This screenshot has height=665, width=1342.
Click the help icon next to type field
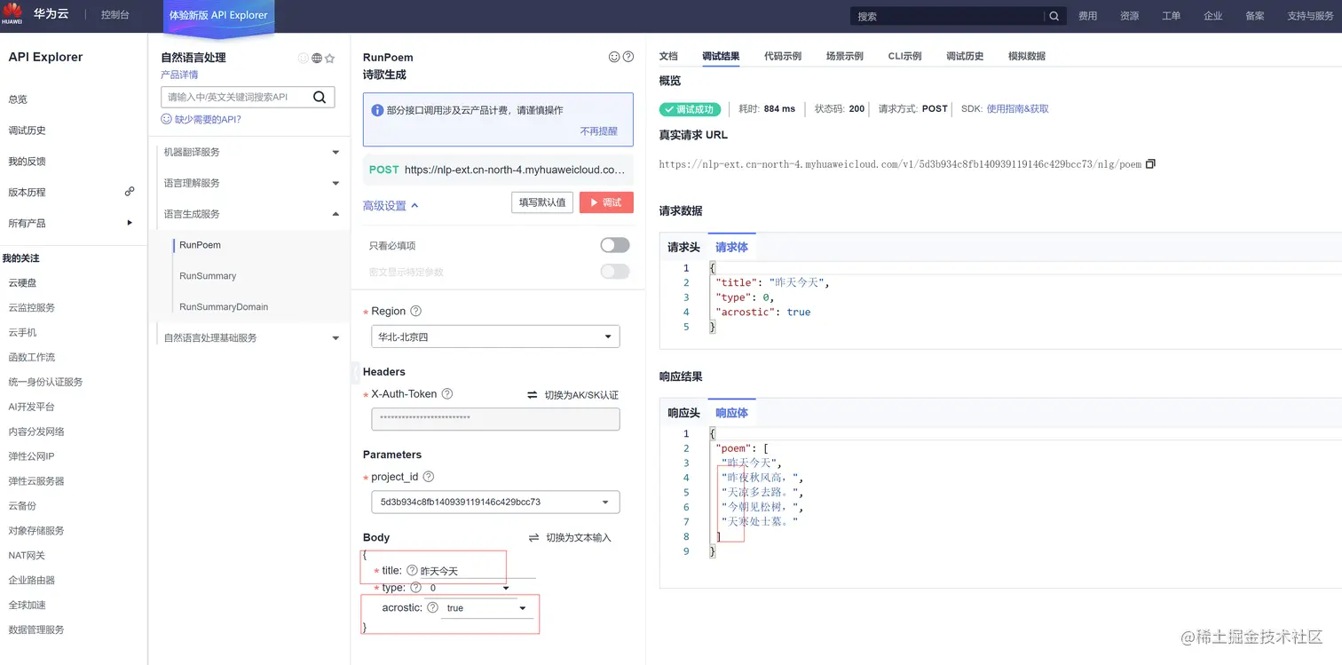pyautogui.click(x=415, y=587)
